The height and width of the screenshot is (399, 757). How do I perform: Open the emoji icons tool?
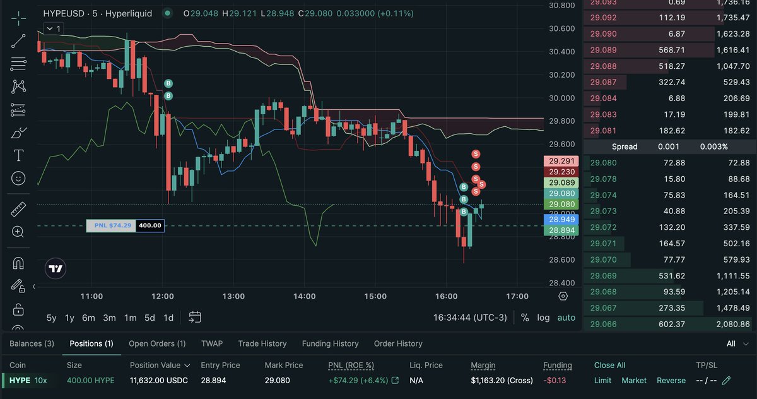pos(18,178)
